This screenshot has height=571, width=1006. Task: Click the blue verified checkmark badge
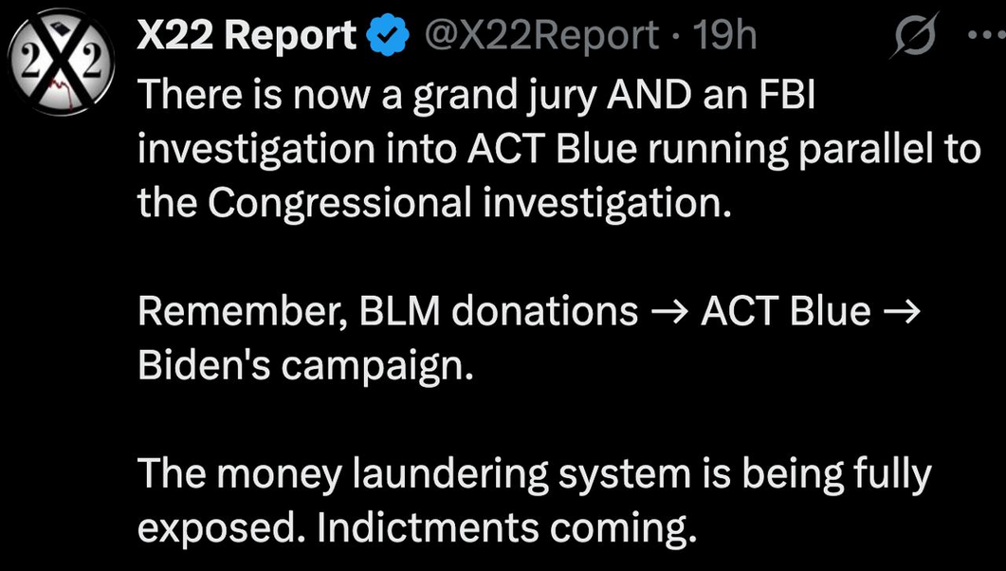(387, 37)
